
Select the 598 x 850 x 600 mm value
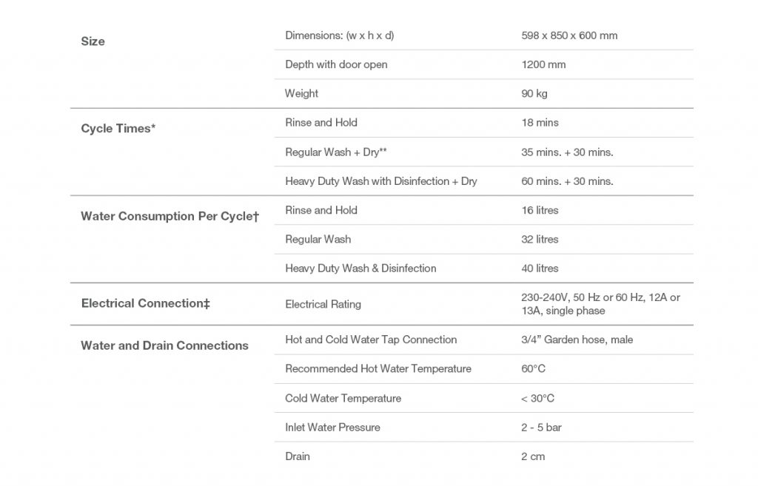[569, 36]
